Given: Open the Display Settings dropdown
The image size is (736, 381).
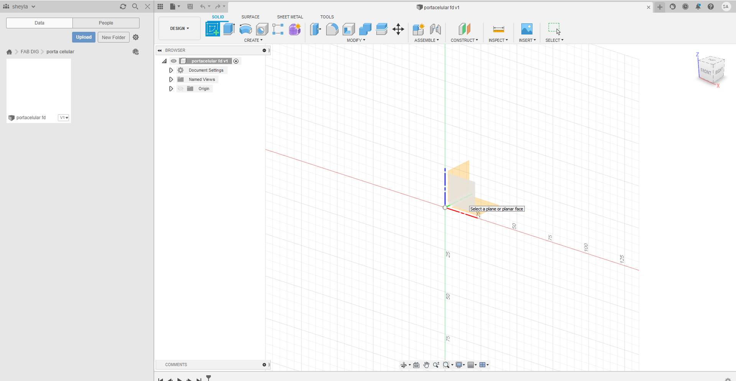Looking at the screenshot, I should (460, 365).
